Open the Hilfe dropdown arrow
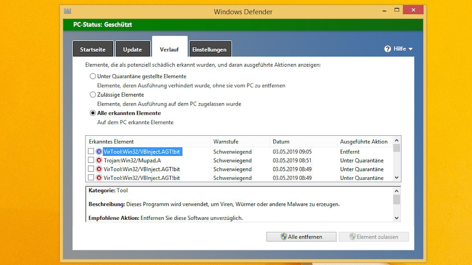Image resolution: width=472 pixels, height=265 pixels. [411, 49]
